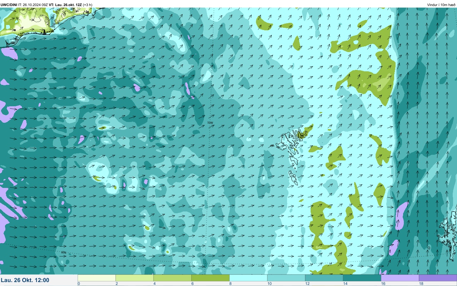This screenshot has width=457, height=286.
Task: Click legend value '16' on the scale
Action: tap(383, 284)
